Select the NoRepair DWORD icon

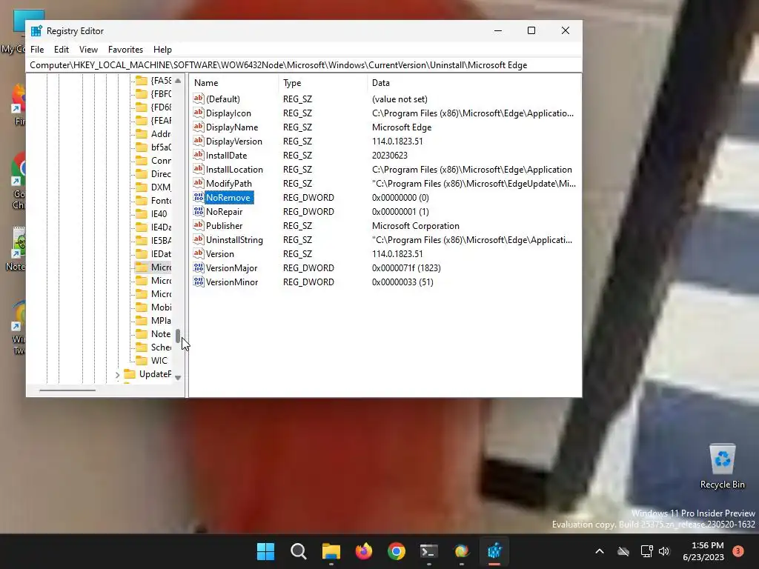click(x=199, y=211)
